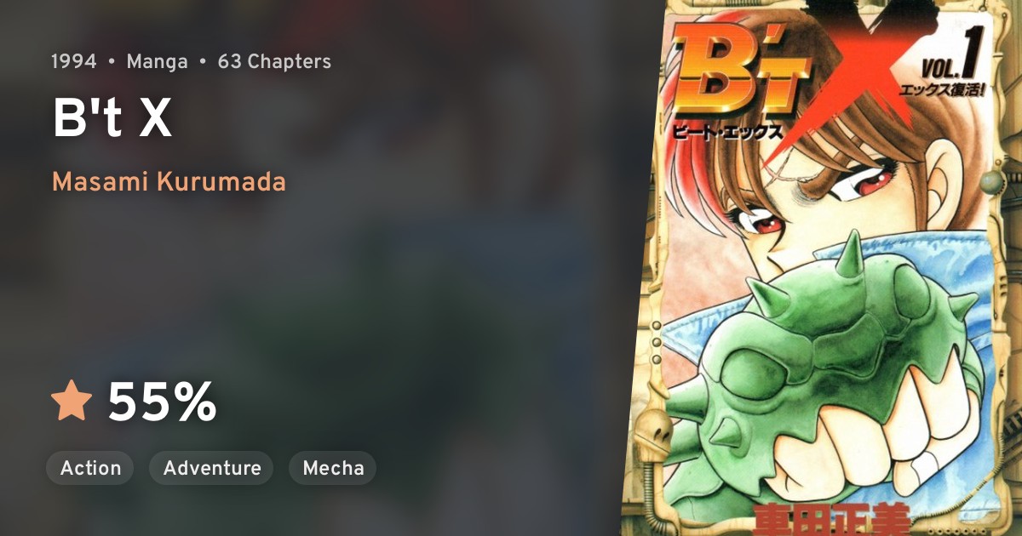Click the orange star rating icon
This screenshot has height=536, width=1022.
(x=72, y=402)
